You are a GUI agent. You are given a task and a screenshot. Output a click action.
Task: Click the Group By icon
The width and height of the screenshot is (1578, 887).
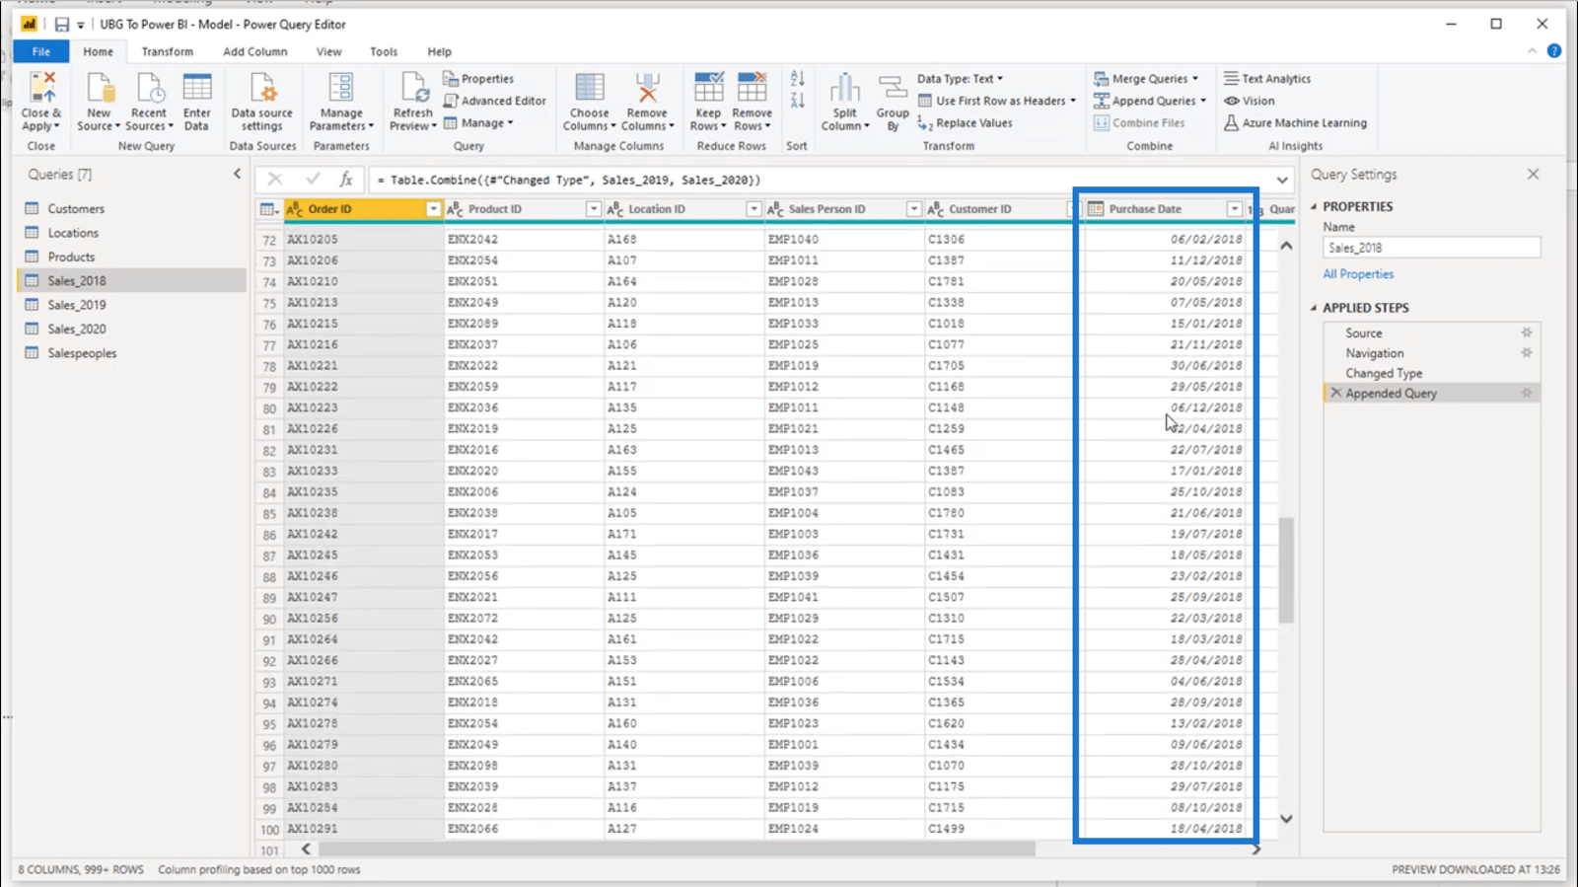click(x=893, y=88)
